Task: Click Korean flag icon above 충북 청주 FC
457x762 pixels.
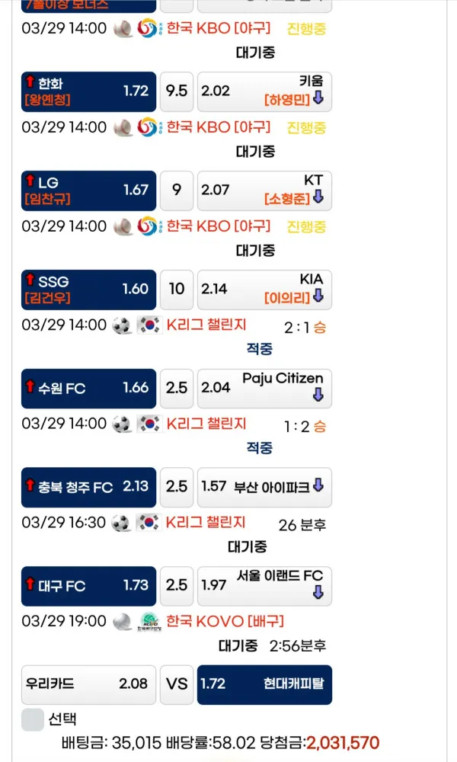Action: click(x=149, y=424)
